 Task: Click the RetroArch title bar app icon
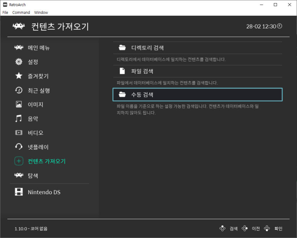(5, 5)
